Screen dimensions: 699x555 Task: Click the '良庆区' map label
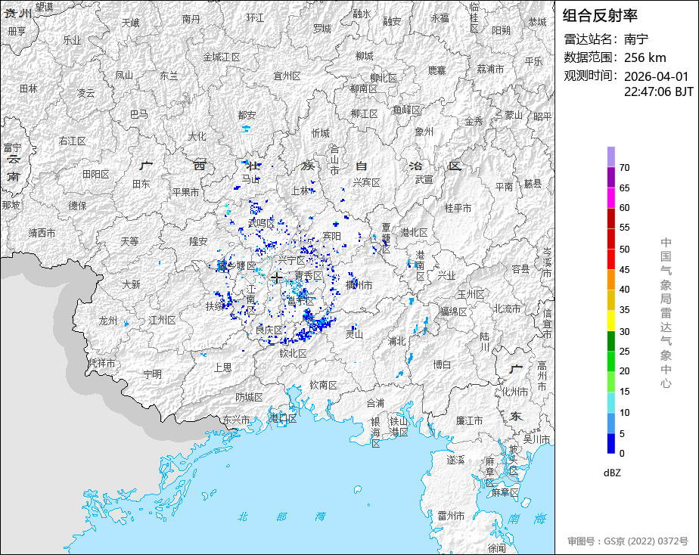[269, 330]
